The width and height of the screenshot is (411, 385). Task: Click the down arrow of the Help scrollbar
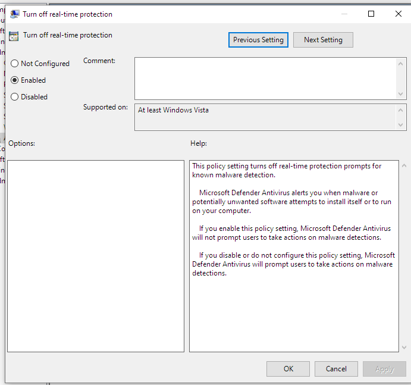click(404, 348)
